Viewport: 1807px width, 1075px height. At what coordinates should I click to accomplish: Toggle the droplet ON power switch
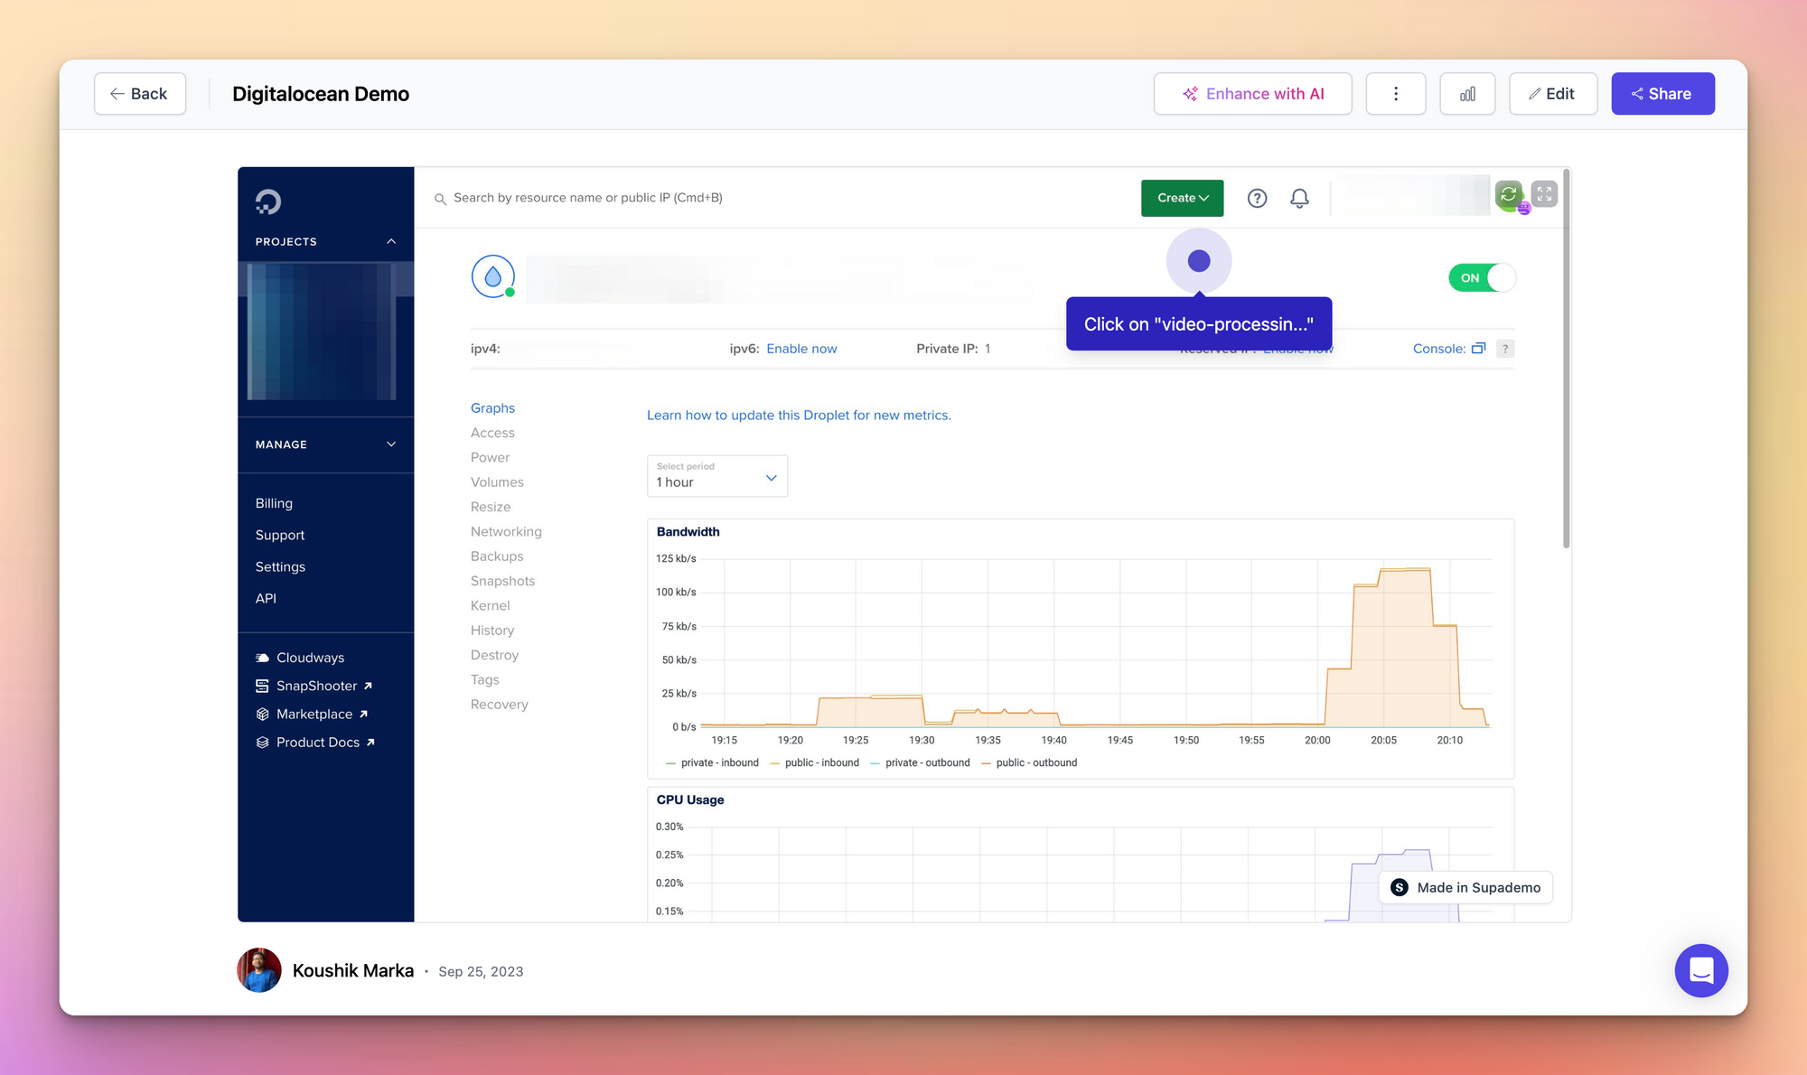point(1482,277)
